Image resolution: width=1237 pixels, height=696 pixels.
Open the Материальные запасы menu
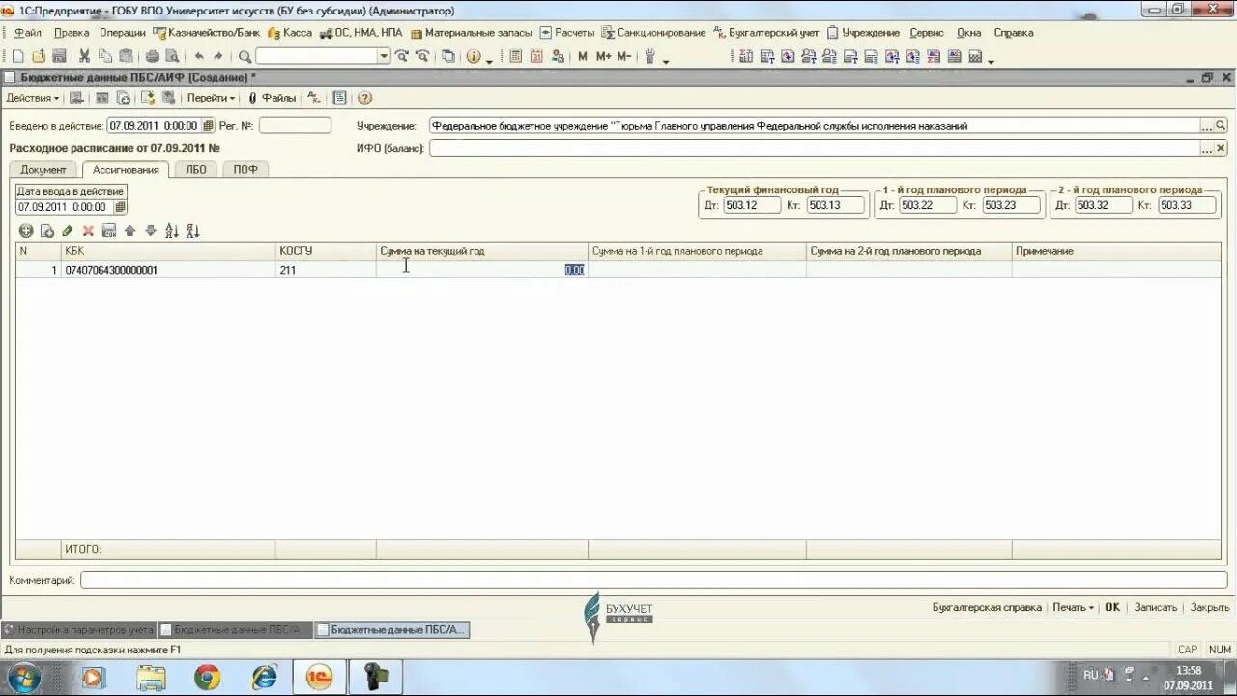(471, 33)
